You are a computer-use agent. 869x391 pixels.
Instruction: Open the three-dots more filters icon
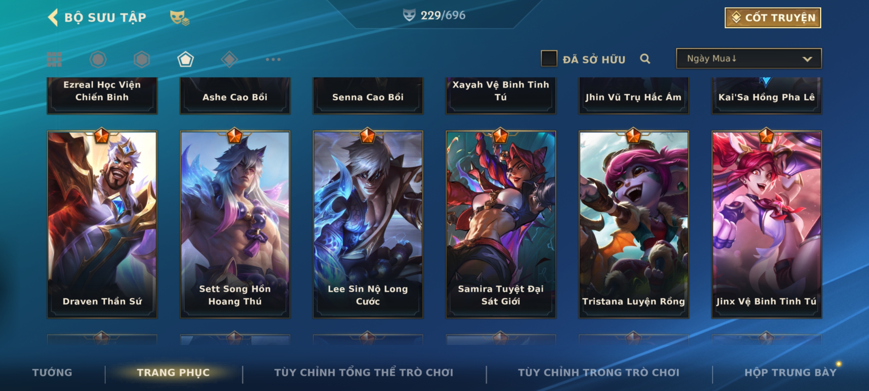tap(273, 59)
